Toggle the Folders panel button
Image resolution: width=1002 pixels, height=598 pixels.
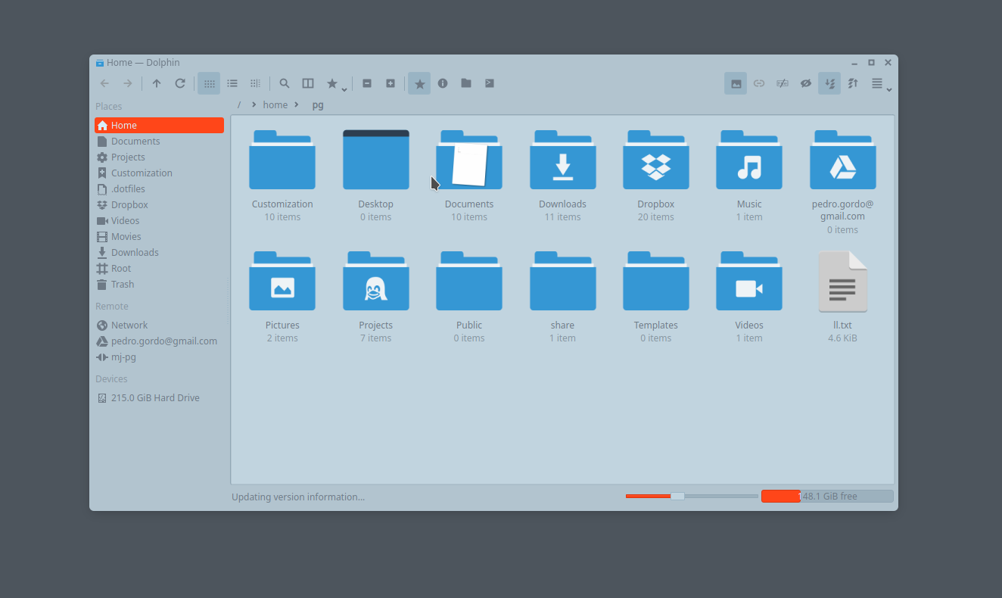[x=466, y=83]
